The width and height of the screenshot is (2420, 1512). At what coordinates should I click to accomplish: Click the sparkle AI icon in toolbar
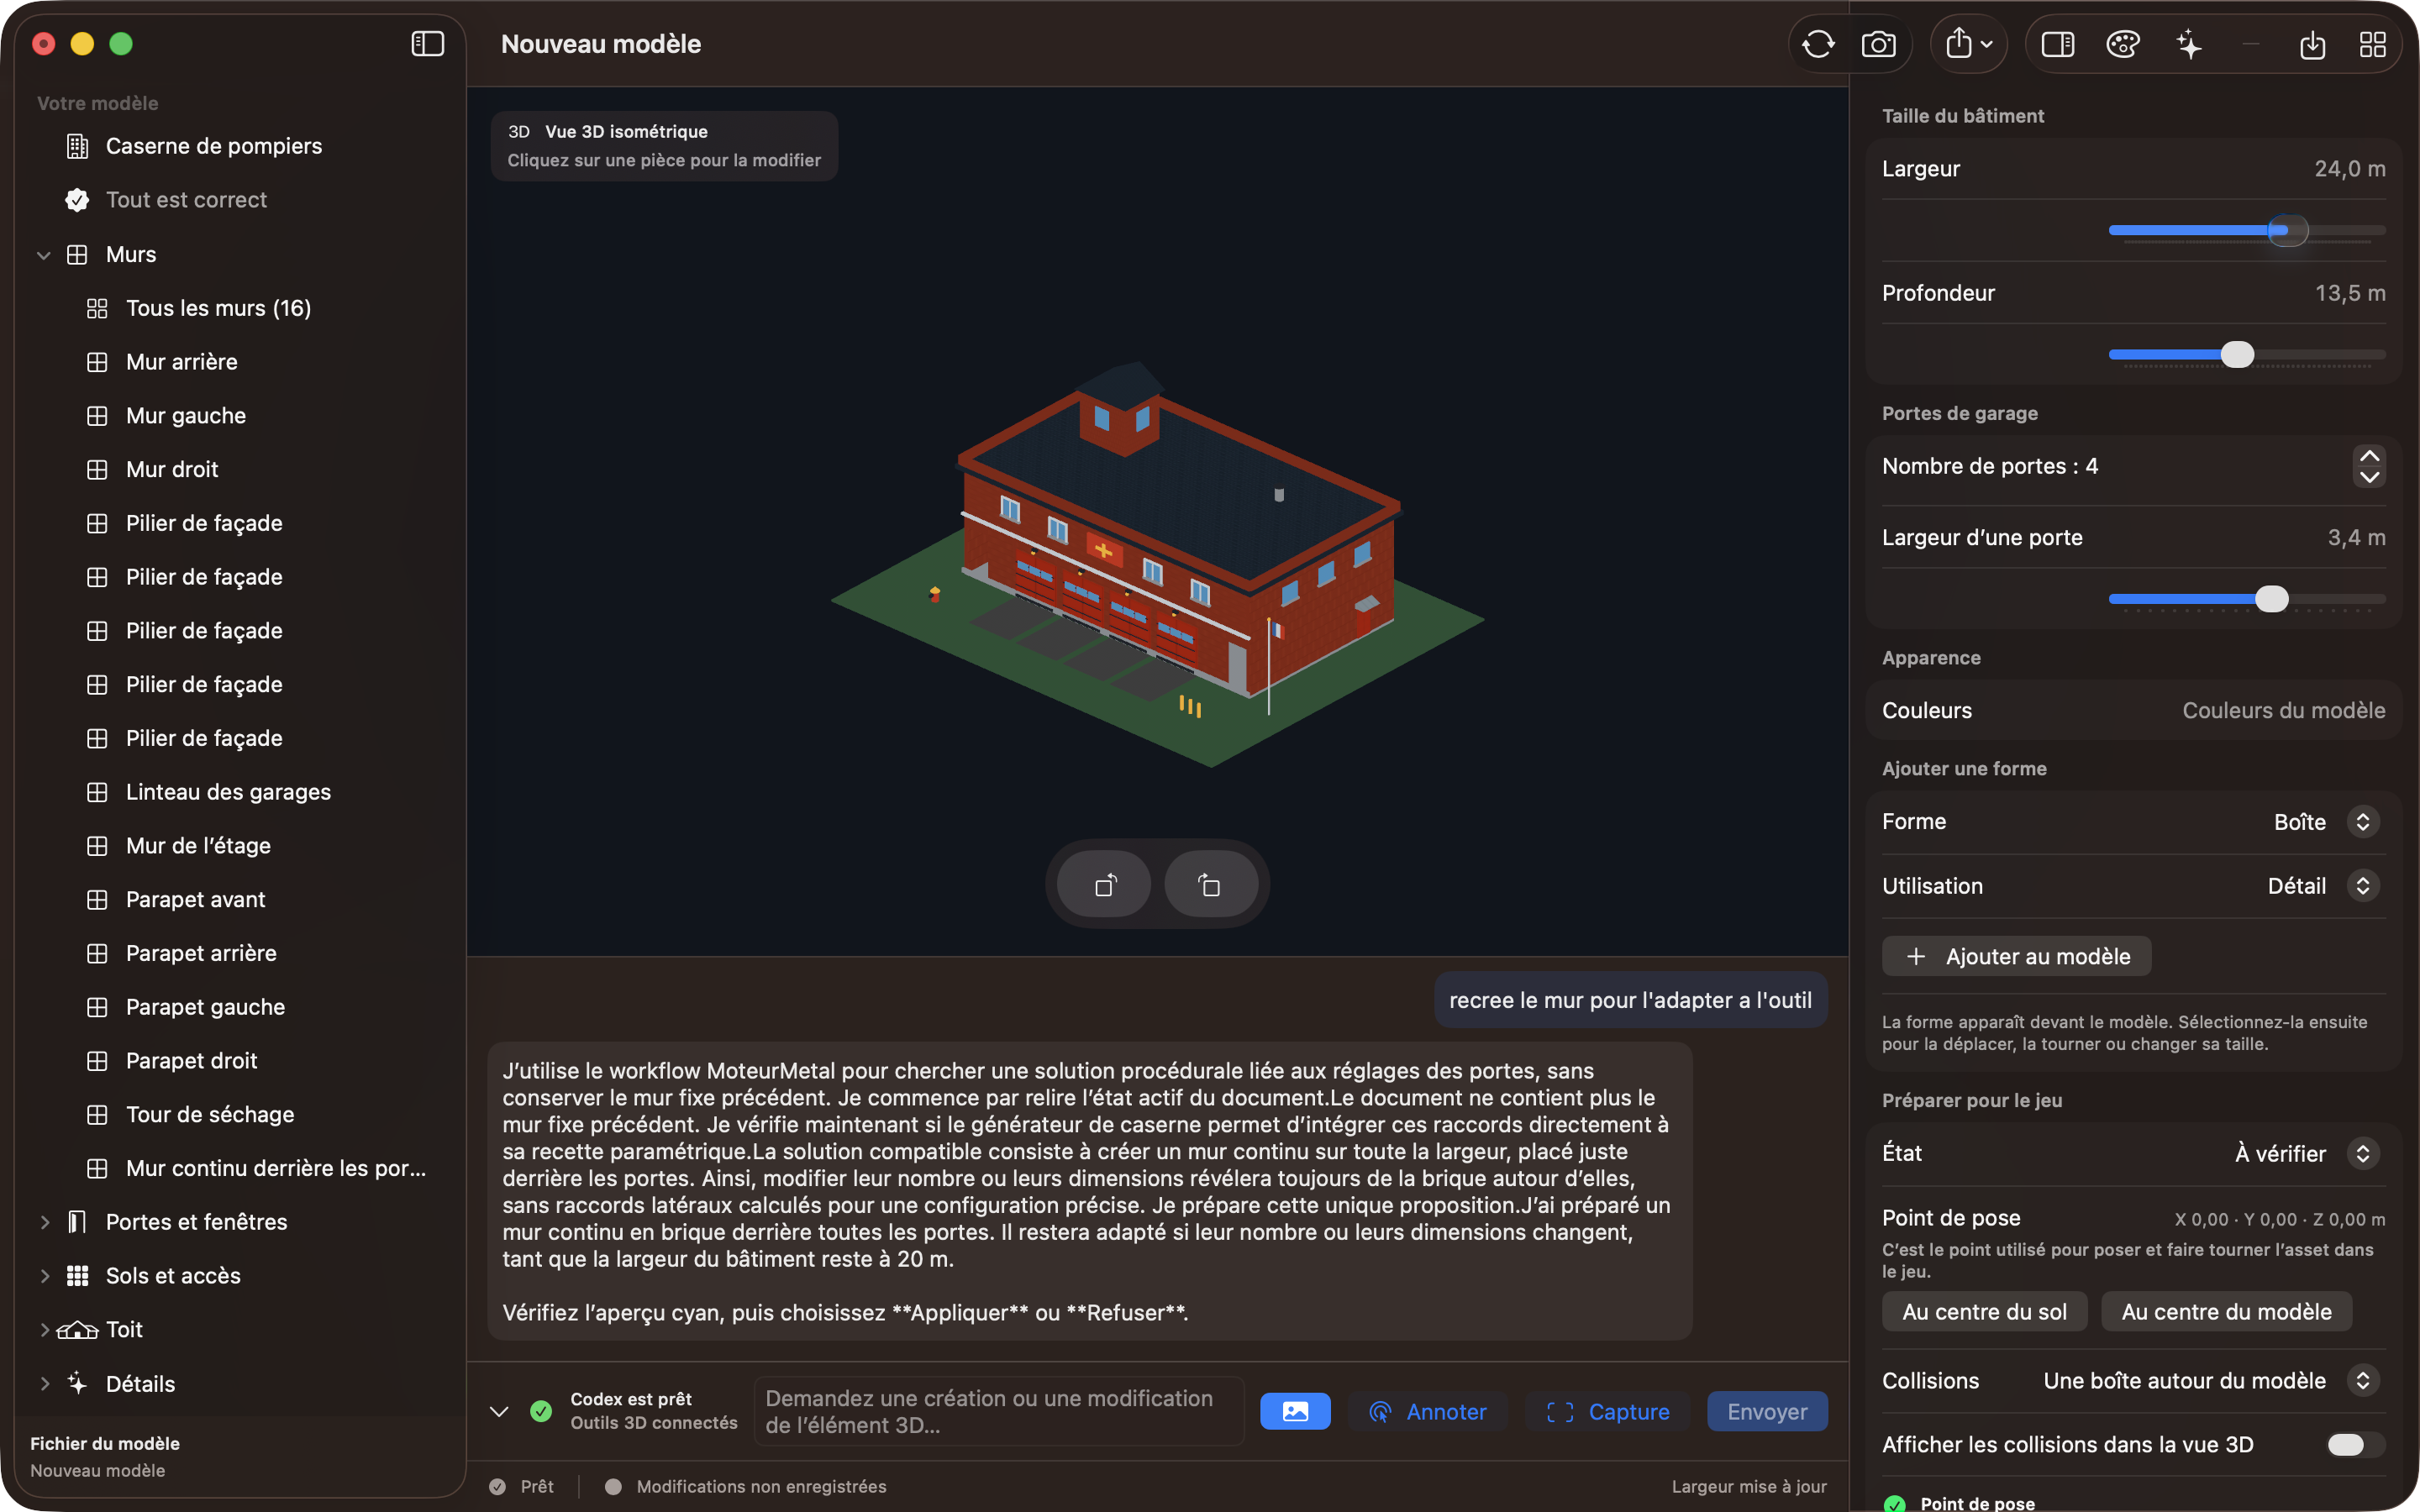(x=2188, y=44)
